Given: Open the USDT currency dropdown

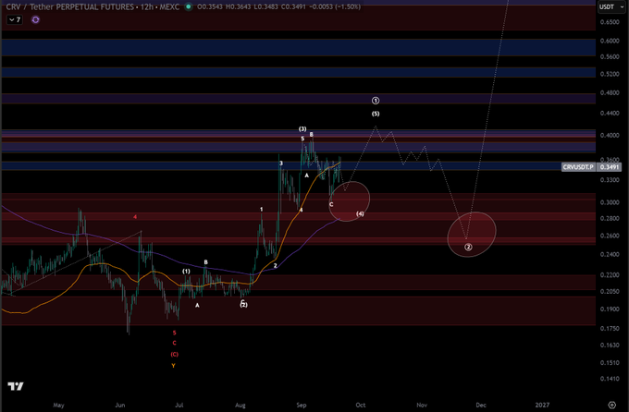Looking at the screenshot, I should [610, 6].
